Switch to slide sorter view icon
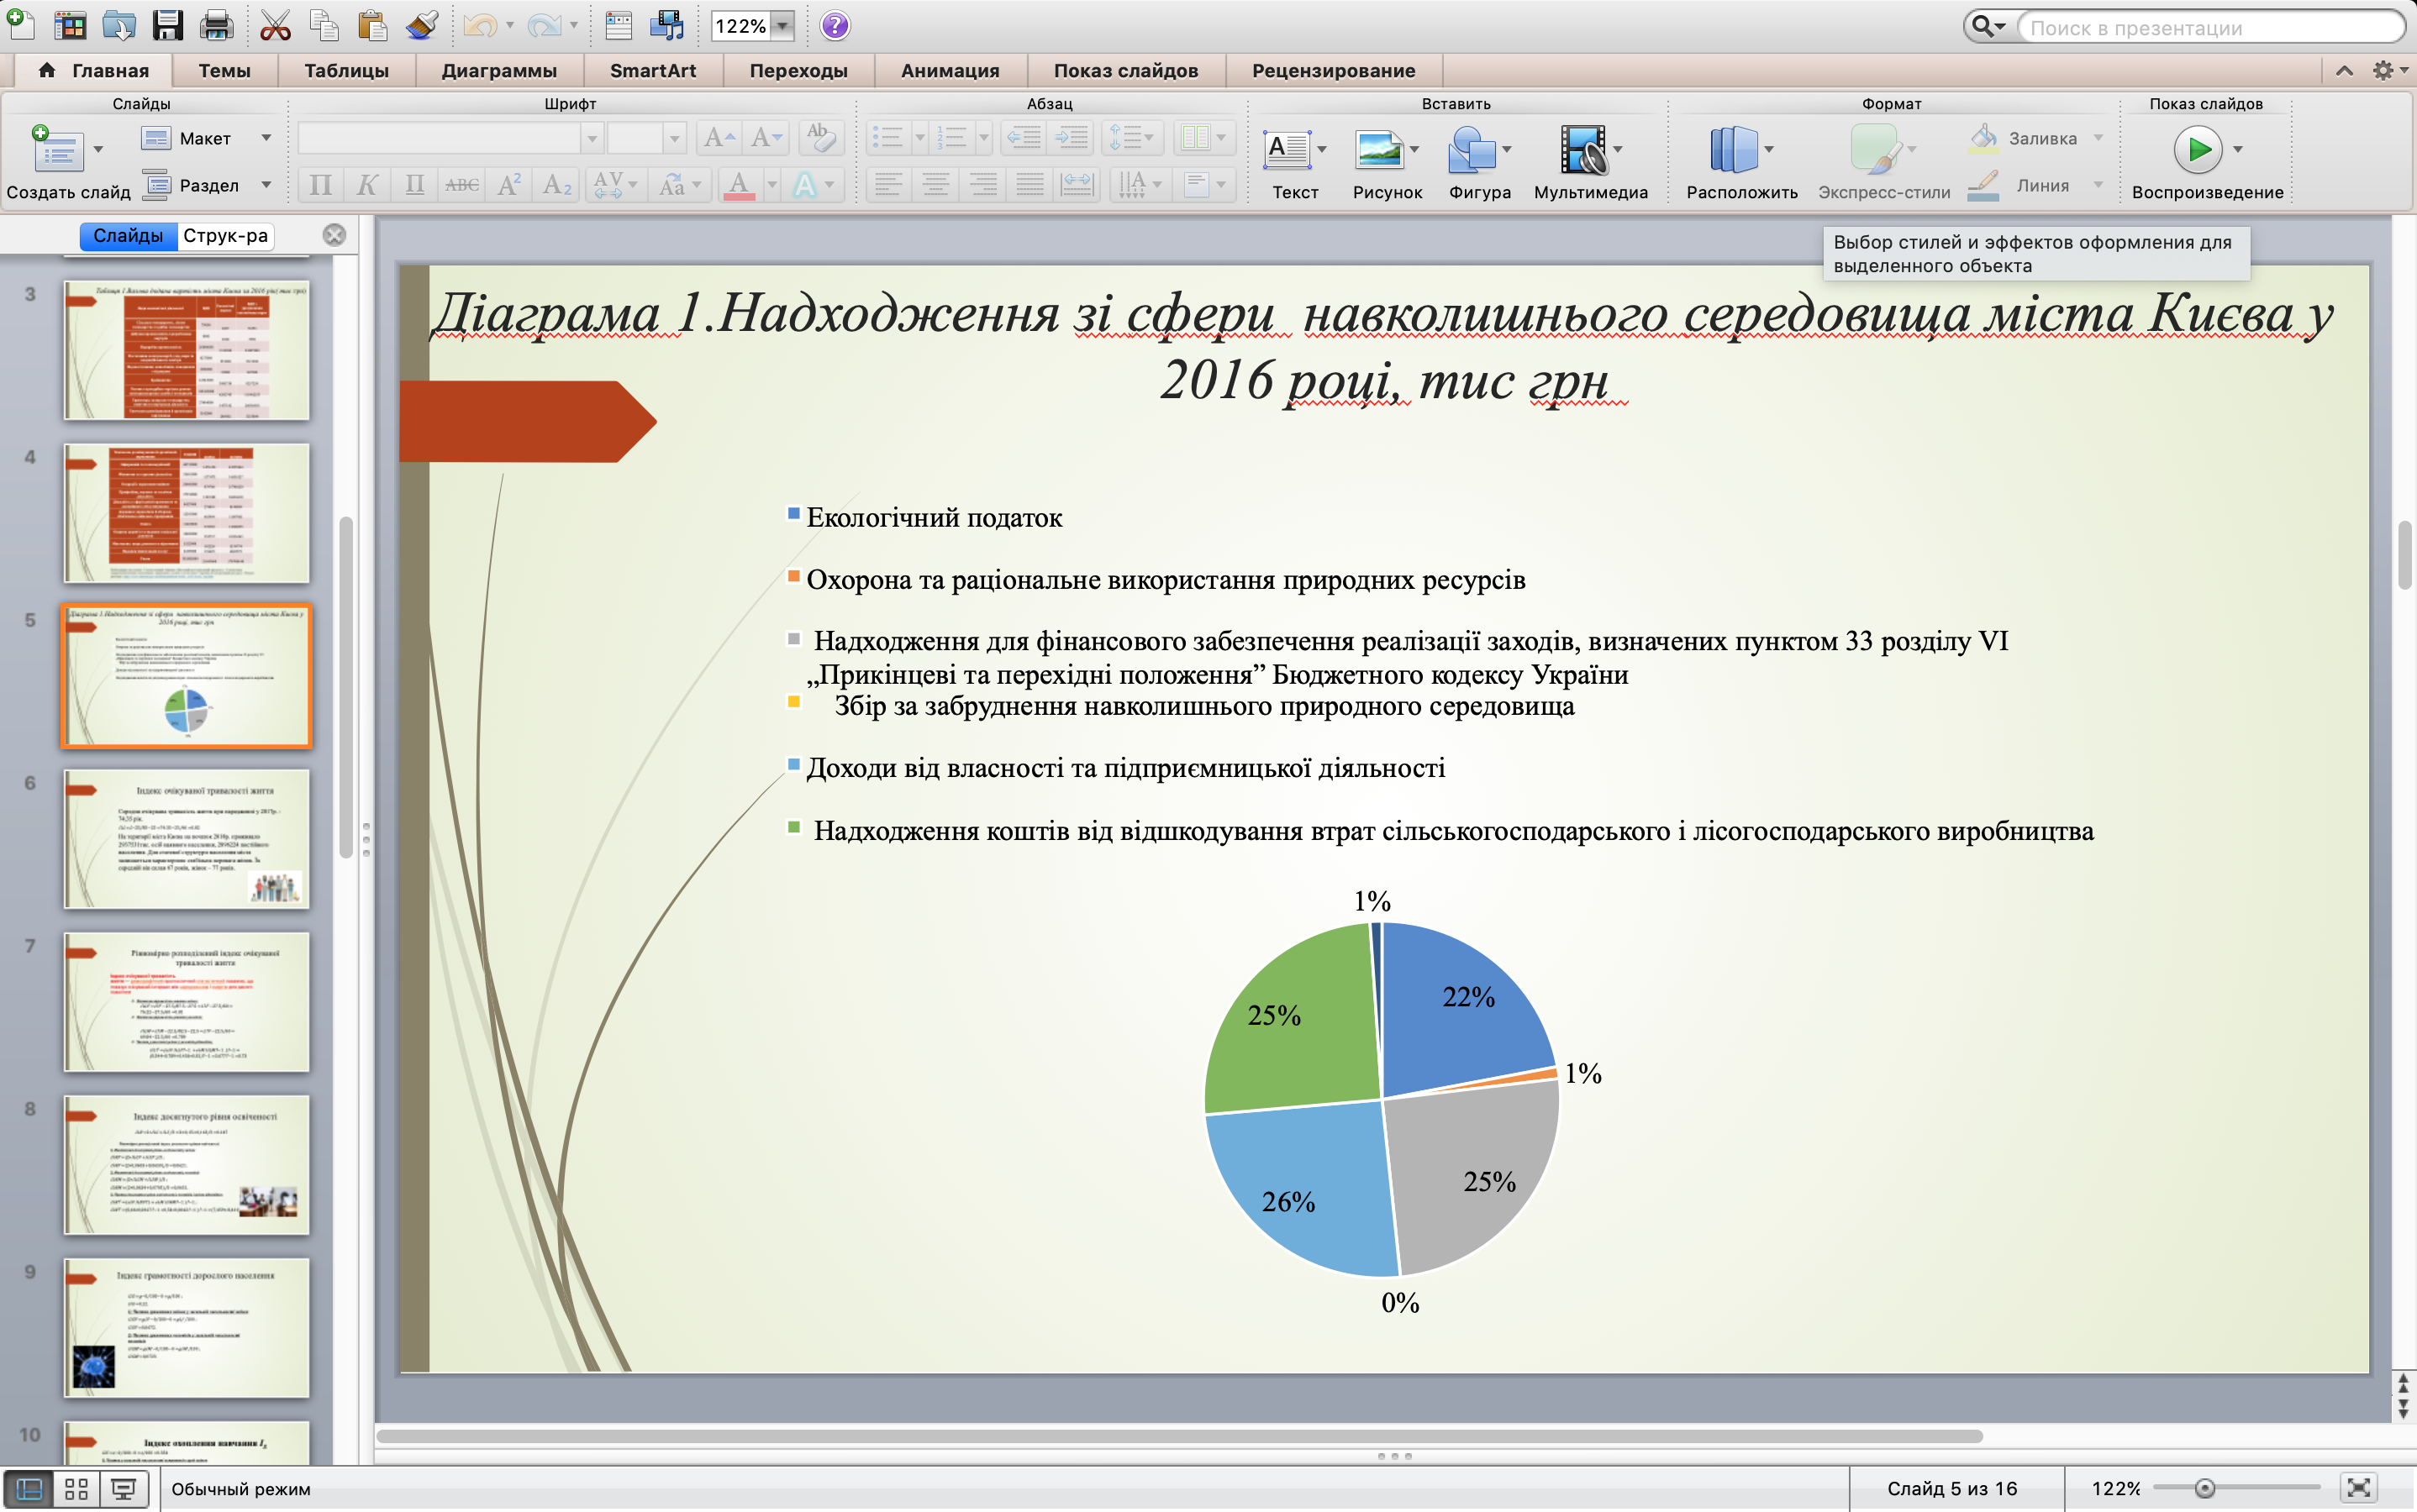The image size is (2417, 1512). (76, 1489)
